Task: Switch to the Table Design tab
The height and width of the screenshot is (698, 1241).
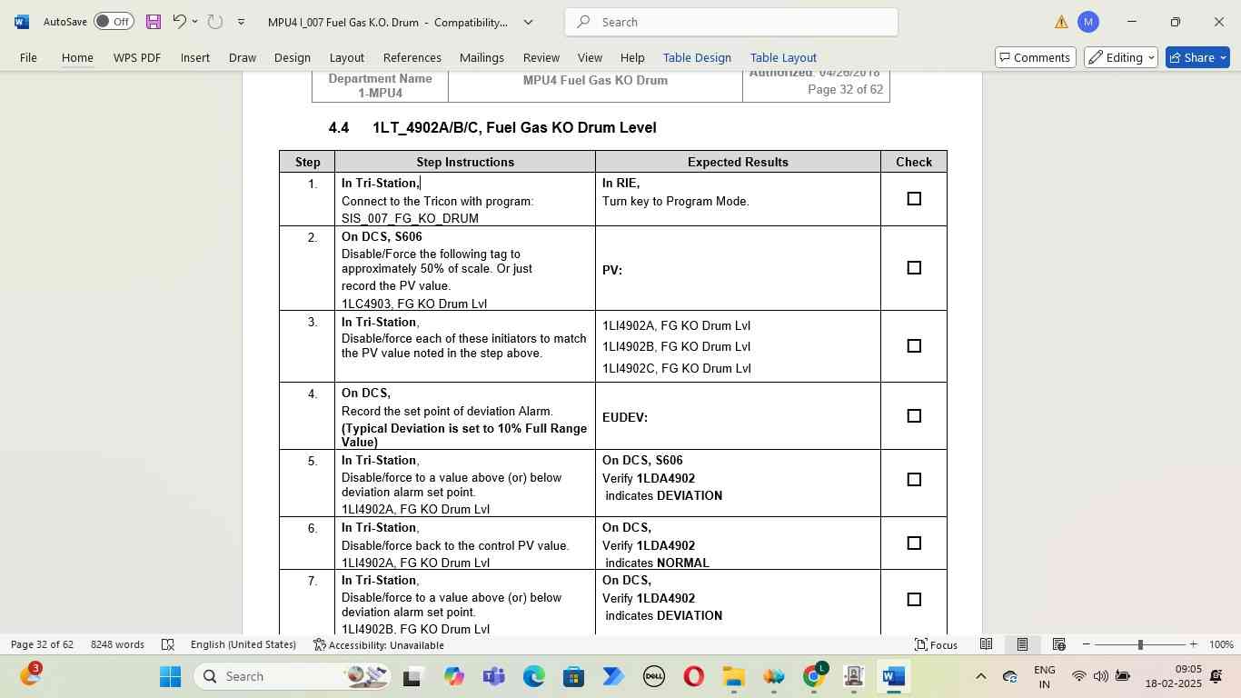Action: 697,57
